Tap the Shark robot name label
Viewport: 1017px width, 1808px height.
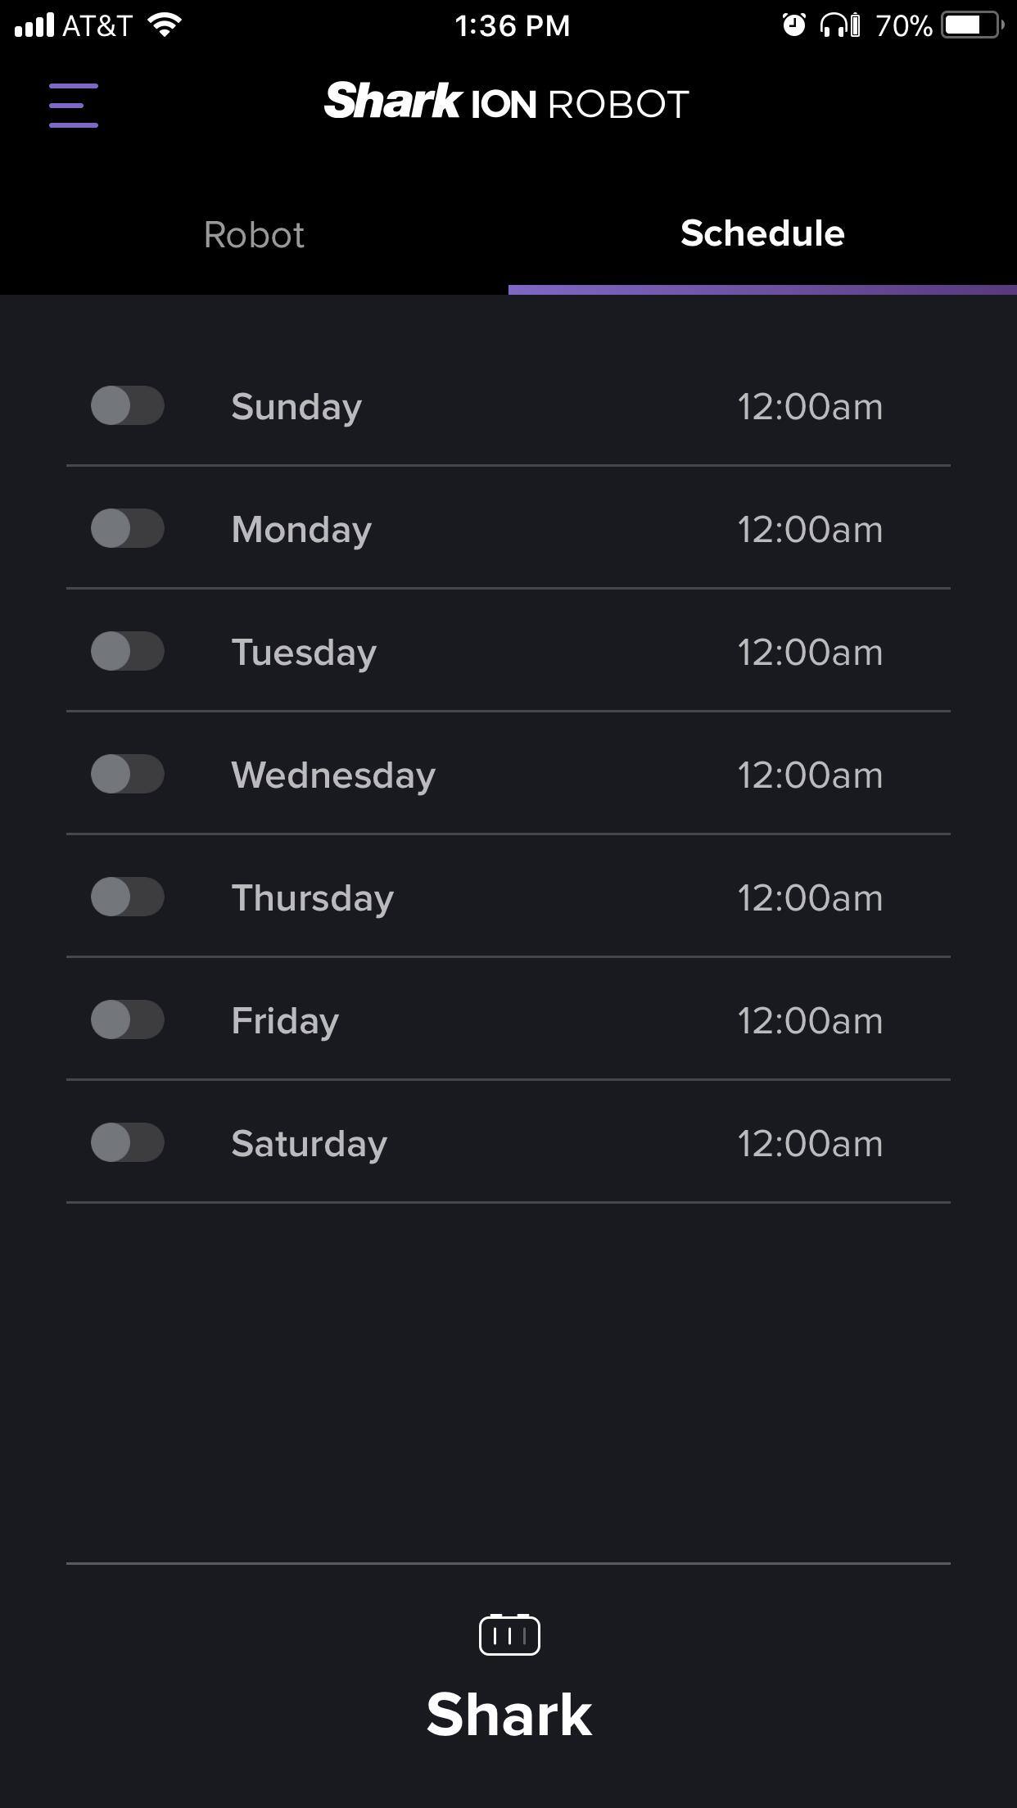coord(508,1715)
